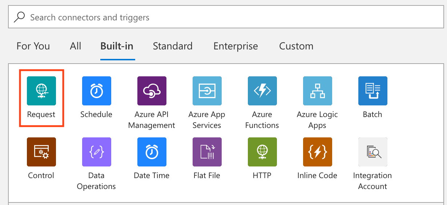Click the "Azure Logic Apps" label
The image size is (447, 205).
click(x=317, y=120)
